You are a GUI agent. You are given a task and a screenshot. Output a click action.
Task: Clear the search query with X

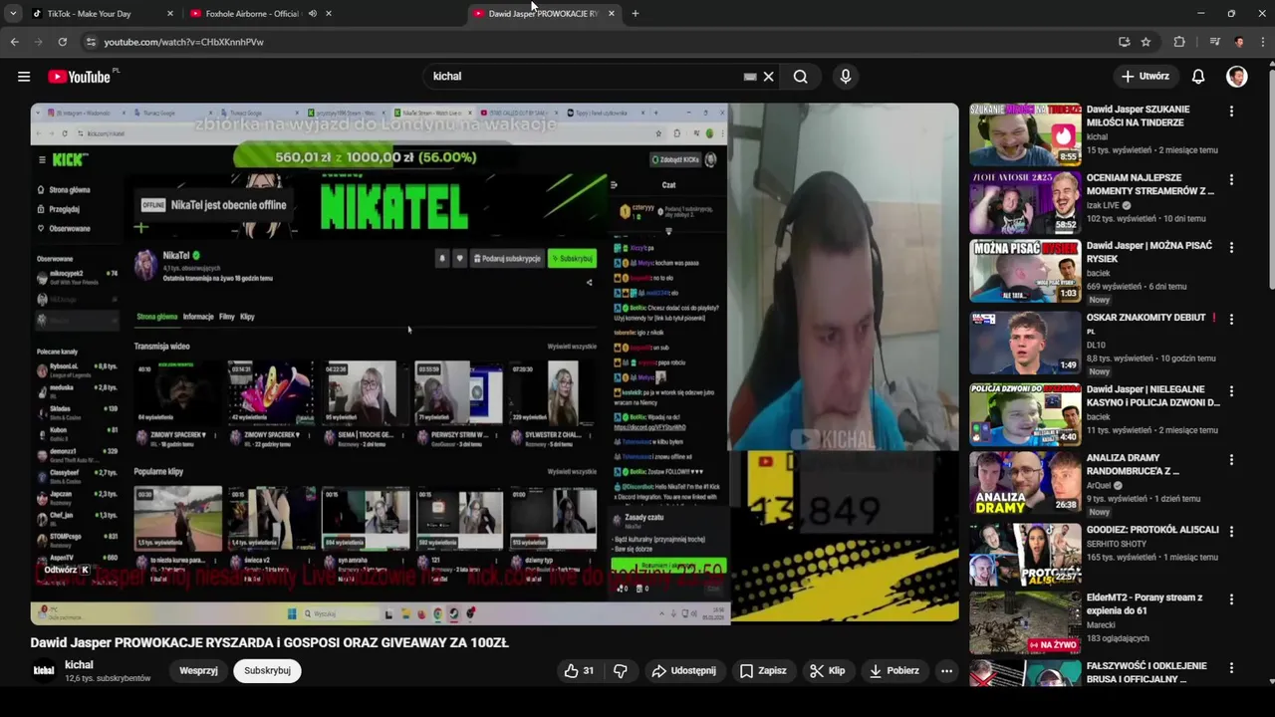769,77
